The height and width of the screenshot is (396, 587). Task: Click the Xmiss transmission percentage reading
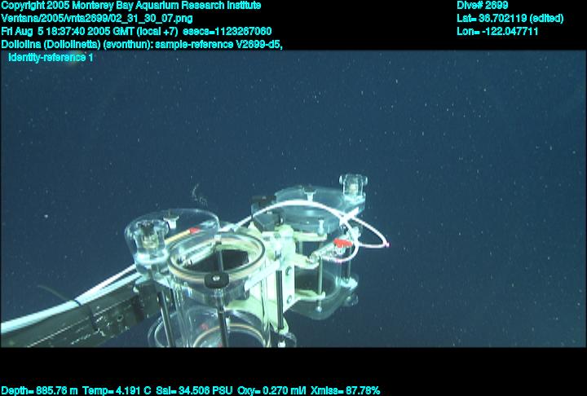[346, 390]
